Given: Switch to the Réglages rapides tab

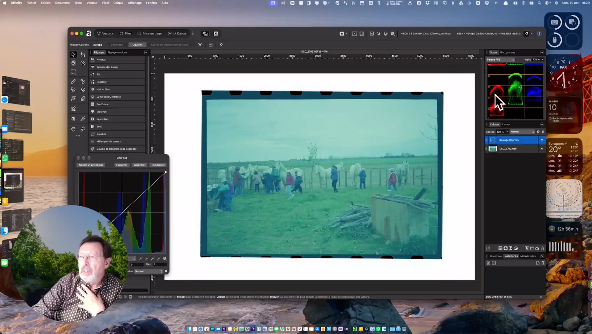Looking at the screenshot, I should point(117,52).
